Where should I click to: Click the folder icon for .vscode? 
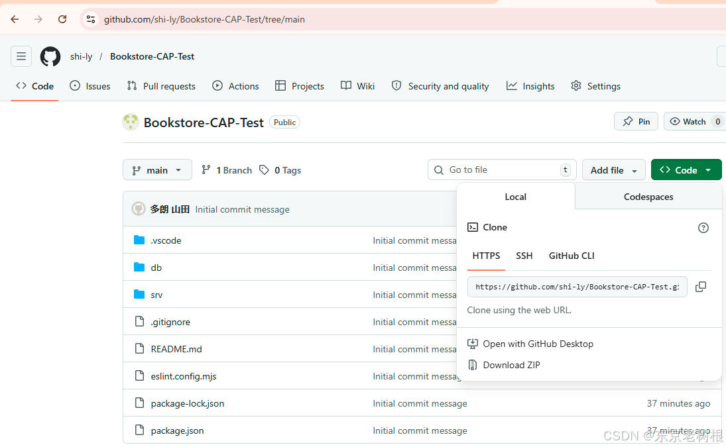coord(139,240)
